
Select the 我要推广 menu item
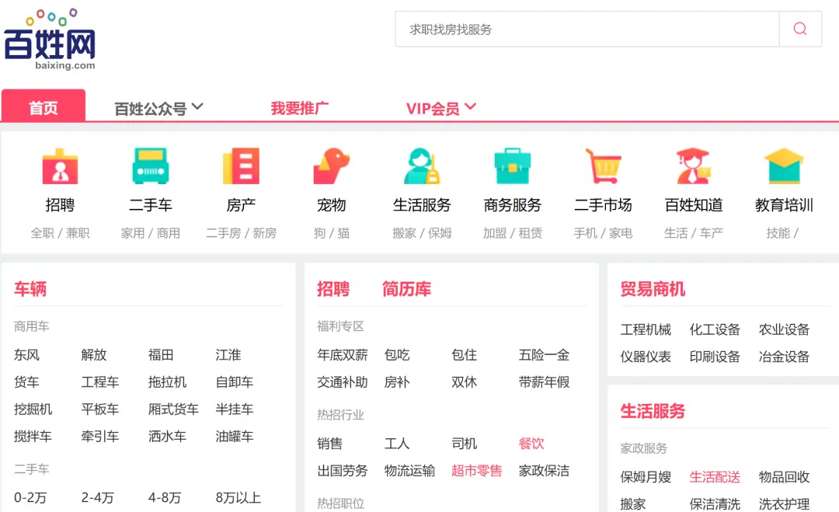300,109
